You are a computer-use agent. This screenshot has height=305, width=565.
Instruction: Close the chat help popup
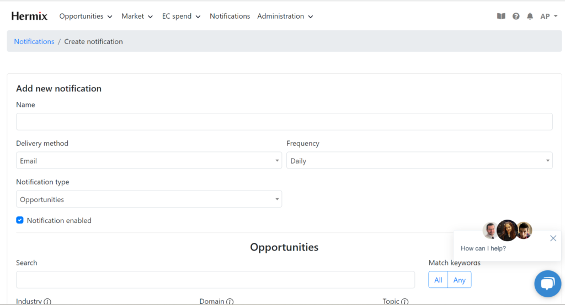[553, 238]
